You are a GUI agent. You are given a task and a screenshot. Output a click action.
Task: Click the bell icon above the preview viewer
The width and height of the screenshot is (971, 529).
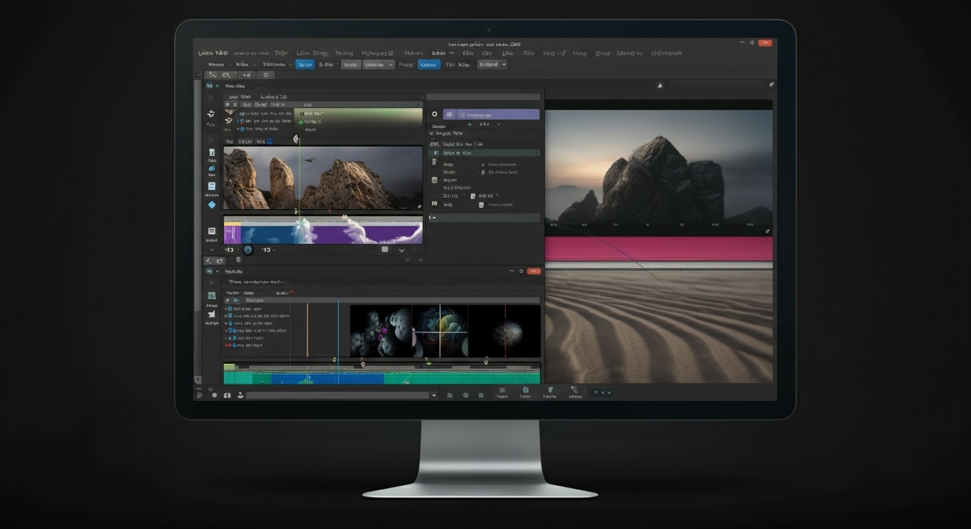tap(659, 85)
